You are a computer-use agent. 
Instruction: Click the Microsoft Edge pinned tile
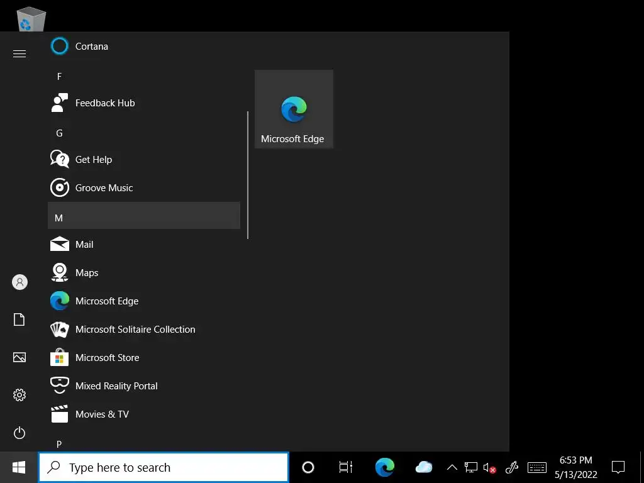point(294,109)
